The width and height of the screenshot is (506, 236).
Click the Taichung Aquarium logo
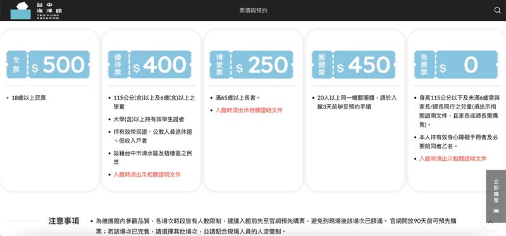[x=21, y=10]
